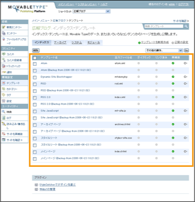This screenshot has width=195, height=202.
Task: Click the sidebar サイトを確認 icon
Action: point(4,140)
